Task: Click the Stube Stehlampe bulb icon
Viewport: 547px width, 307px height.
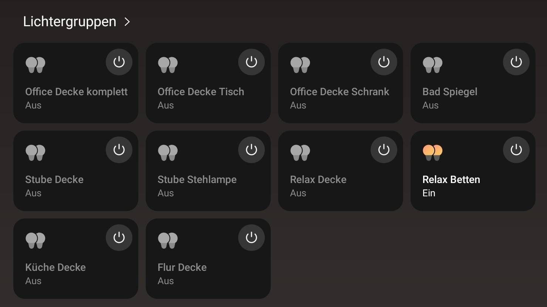Action: [x=168, y=153]
